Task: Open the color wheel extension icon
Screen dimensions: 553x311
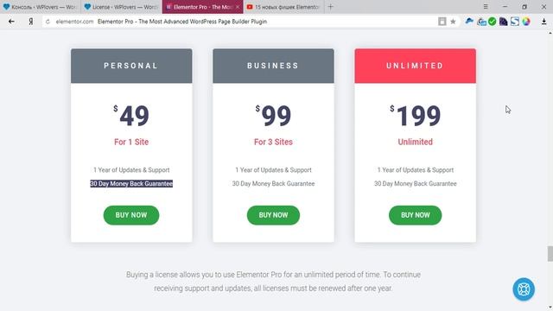Action: point(526,22)
